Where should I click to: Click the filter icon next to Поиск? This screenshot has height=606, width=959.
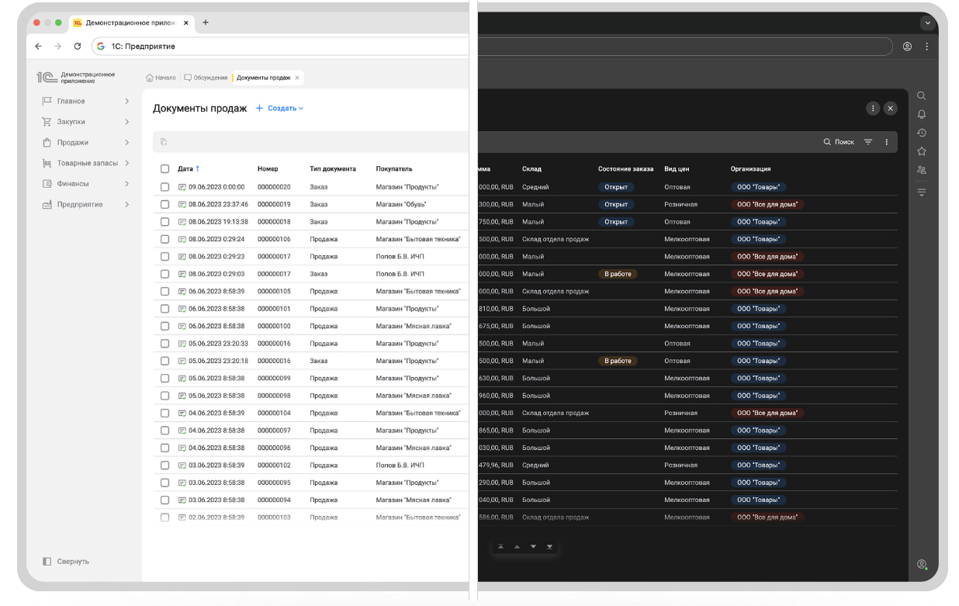click(868, 142)
